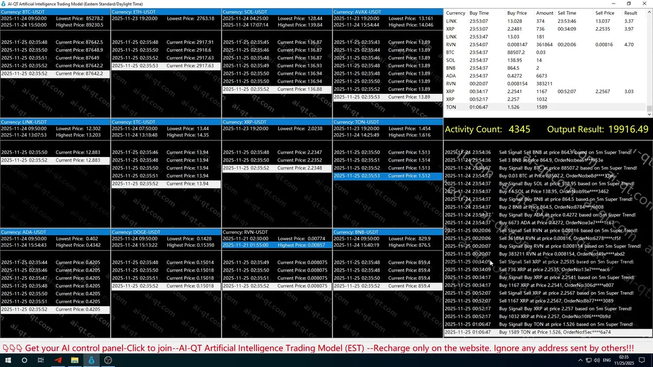Screen dimensions: 653x367
Task: Select the Currency: TON-USDT panel header
Action: 388,122
